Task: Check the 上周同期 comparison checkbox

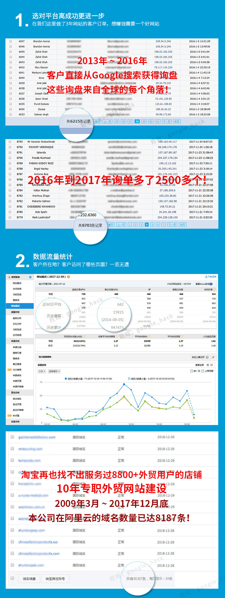Action: click(203, 371)
